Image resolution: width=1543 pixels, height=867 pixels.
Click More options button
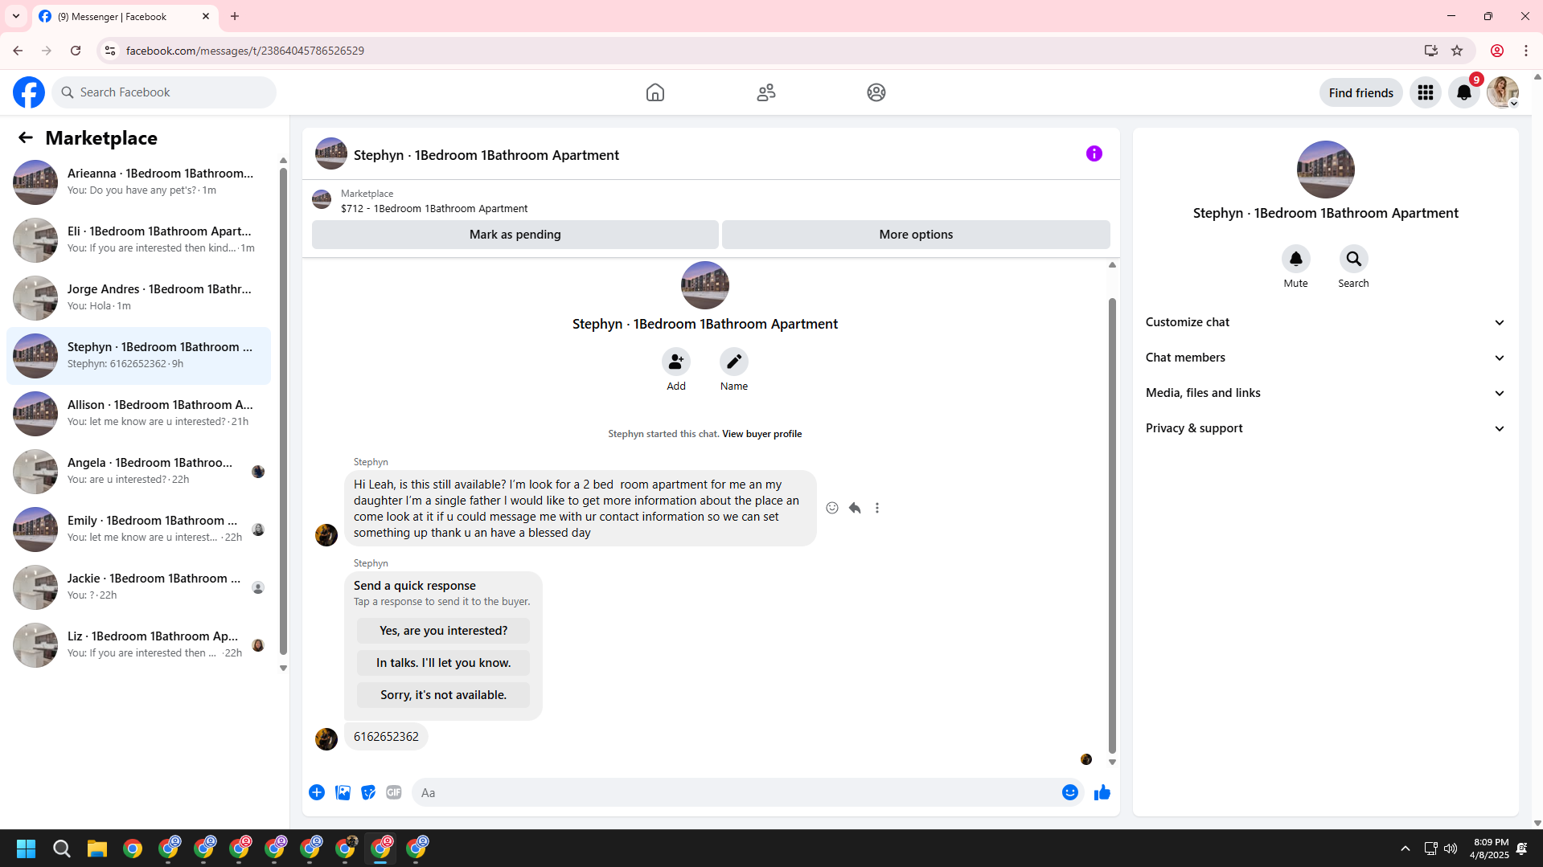916,235
